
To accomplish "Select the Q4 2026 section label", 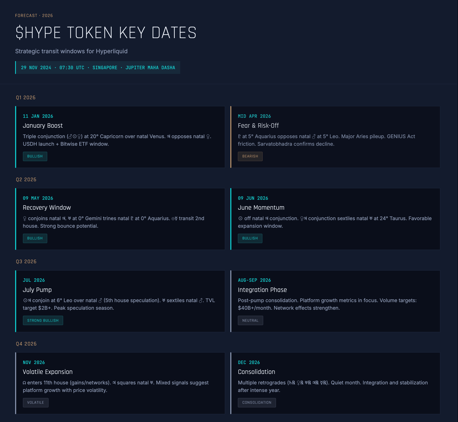I will pos(26,344).
